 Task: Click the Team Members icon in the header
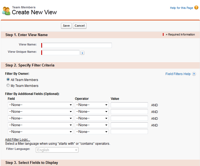[x=6, y=11]
